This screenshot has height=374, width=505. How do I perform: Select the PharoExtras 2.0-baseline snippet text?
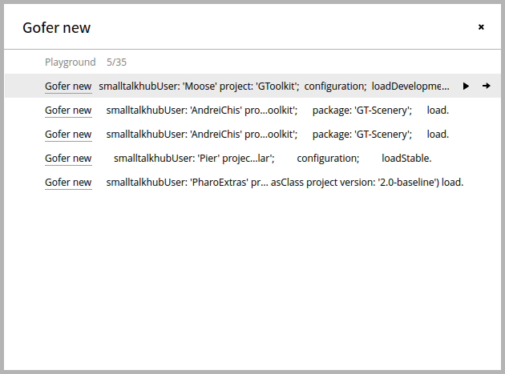285,182
